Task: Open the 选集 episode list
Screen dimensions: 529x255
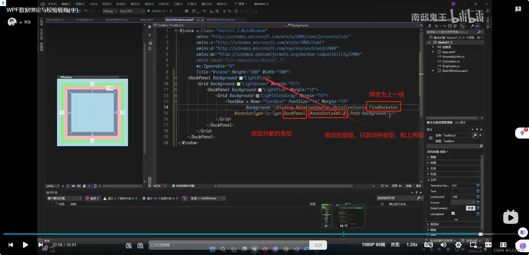Action: tap(395, 245)
